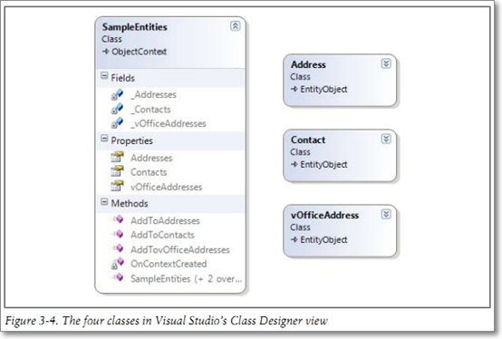
Task: Select the Contacts property
Action: tap(149, 172)
